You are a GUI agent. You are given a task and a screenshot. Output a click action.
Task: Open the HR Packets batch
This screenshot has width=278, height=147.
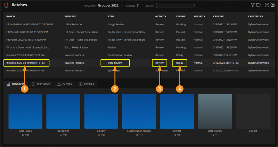point(27,32)
